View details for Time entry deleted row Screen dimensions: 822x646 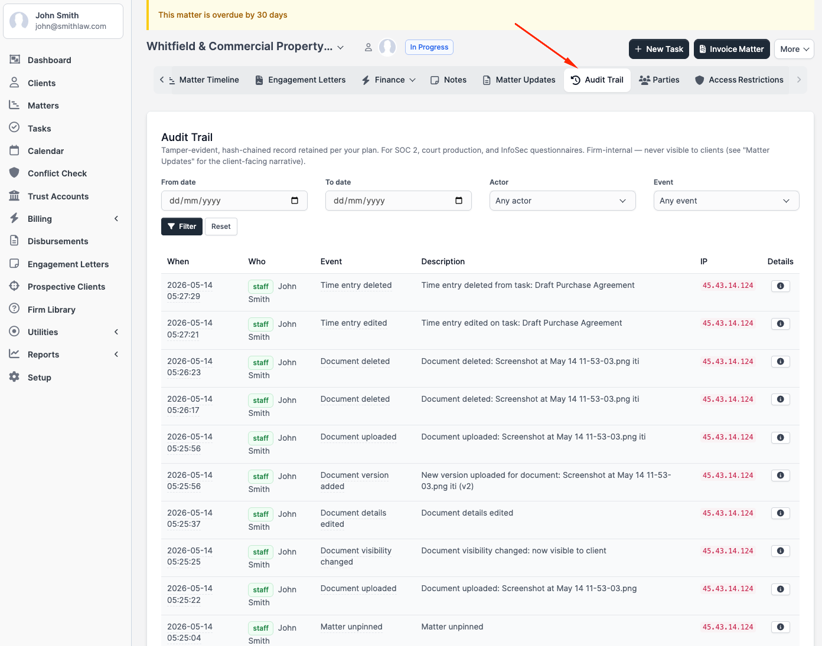(780, 286)
